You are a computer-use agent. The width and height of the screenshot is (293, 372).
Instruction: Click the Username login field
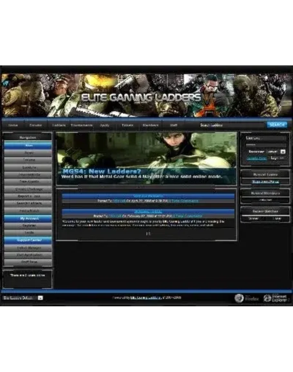click(x=265, y=138)
